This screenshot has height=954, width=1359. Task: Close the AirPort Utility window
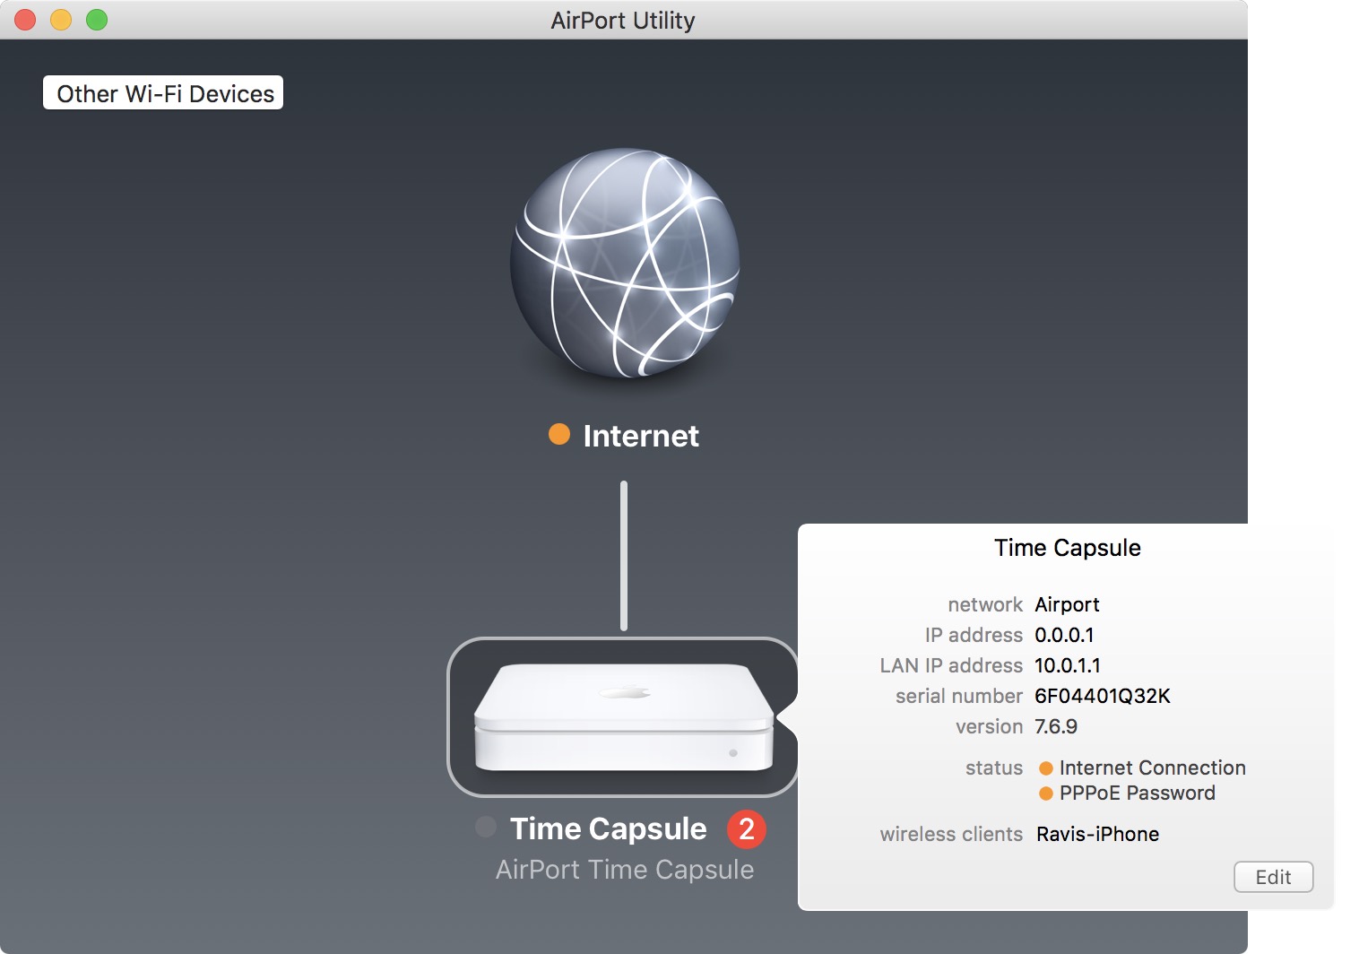coord(25,20)
